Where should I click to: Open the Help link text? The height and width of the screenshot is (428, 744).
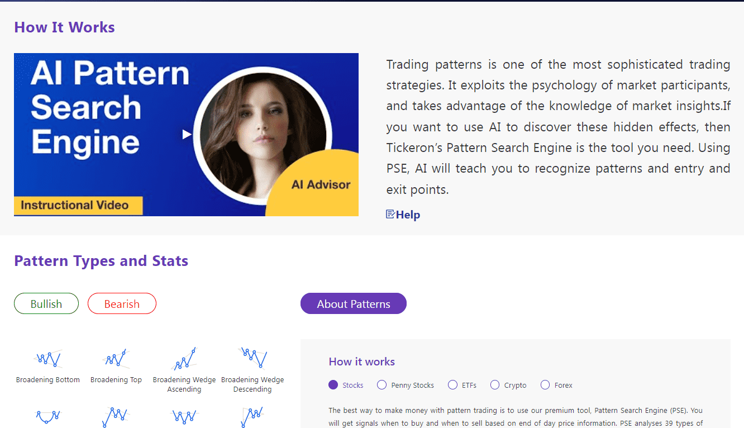(408, 215)
